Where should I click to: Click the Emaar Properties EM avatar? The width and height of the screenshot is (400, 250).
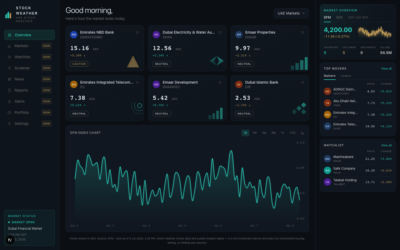239,35
